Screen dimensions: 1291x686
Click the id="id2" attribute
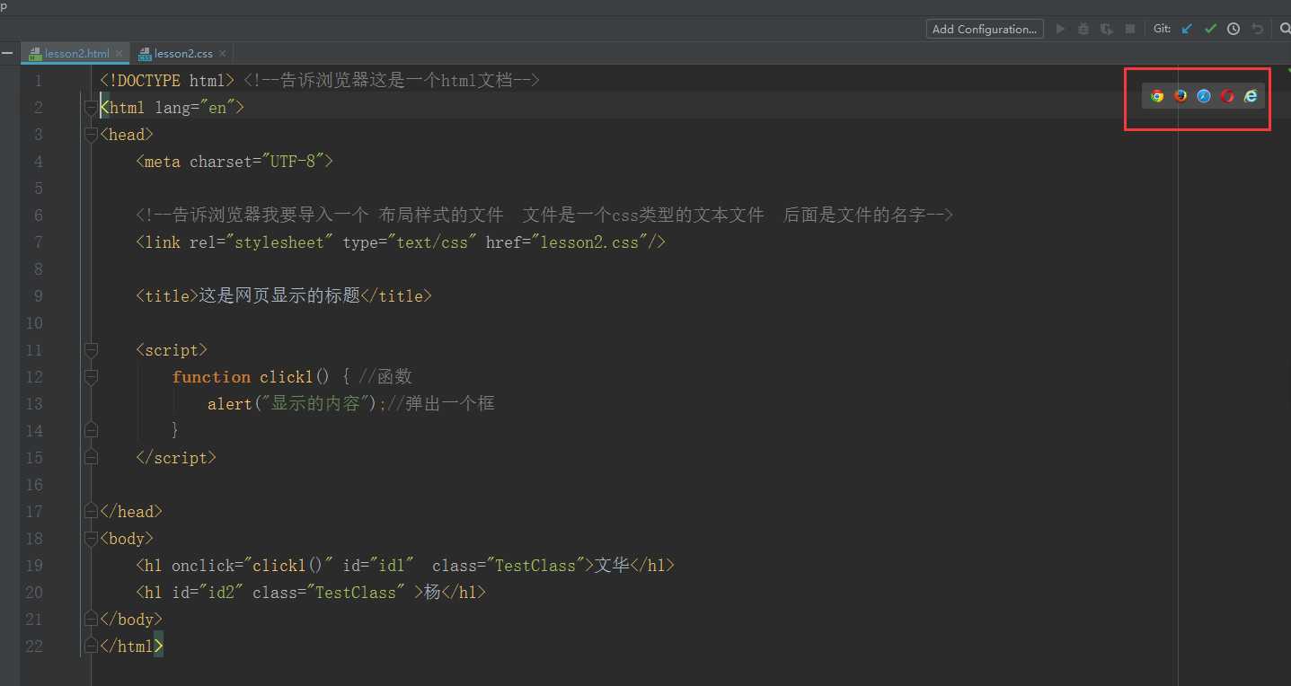208,593
